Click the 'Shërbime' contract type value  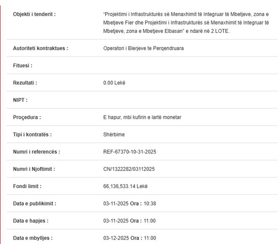coord(114,135)
